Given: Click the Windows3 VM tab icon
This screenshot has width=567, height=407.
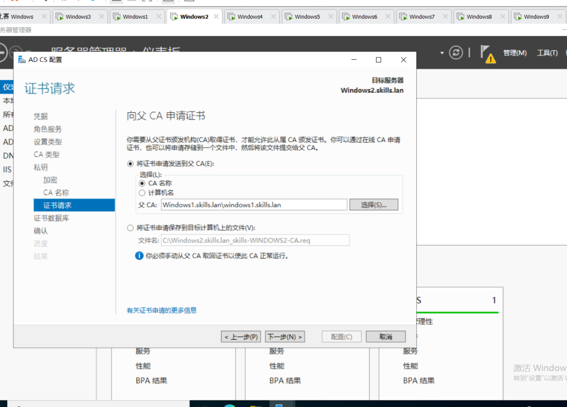Looking at the screenshot, I should (60, 17).
